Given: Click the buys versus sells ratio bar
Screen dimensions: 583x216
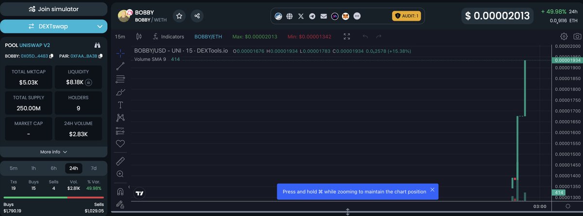Looking at the screenshot, I should [x=53, y=198].
